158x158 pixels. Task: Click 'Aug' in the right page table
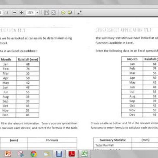[132, 96]
